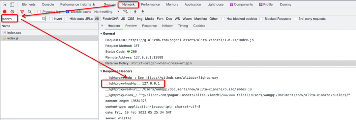Switch to the Sources tab
The image size is (356, 120).
(110, 5)
